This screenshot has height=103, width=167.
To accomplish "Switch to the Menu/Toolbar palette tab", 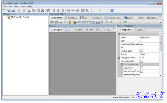I will pos(113,18).
